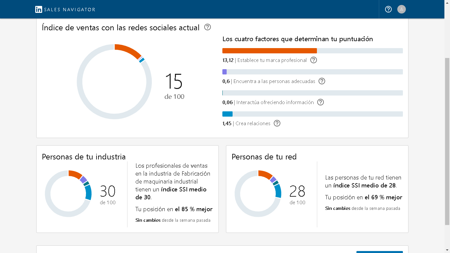Click the industry score number 30
Image resolution: width=450 pixels, height=253 pixels.
[108, 191]
